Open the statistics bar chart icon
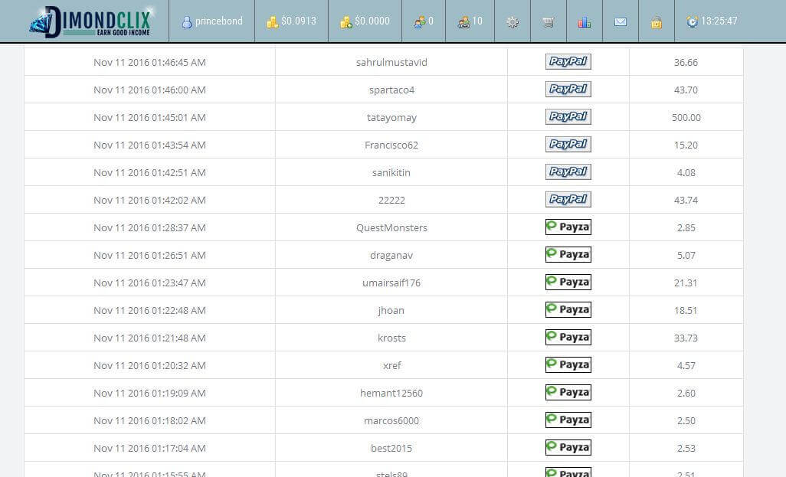The image size is (786, 477). pos(585,22)
